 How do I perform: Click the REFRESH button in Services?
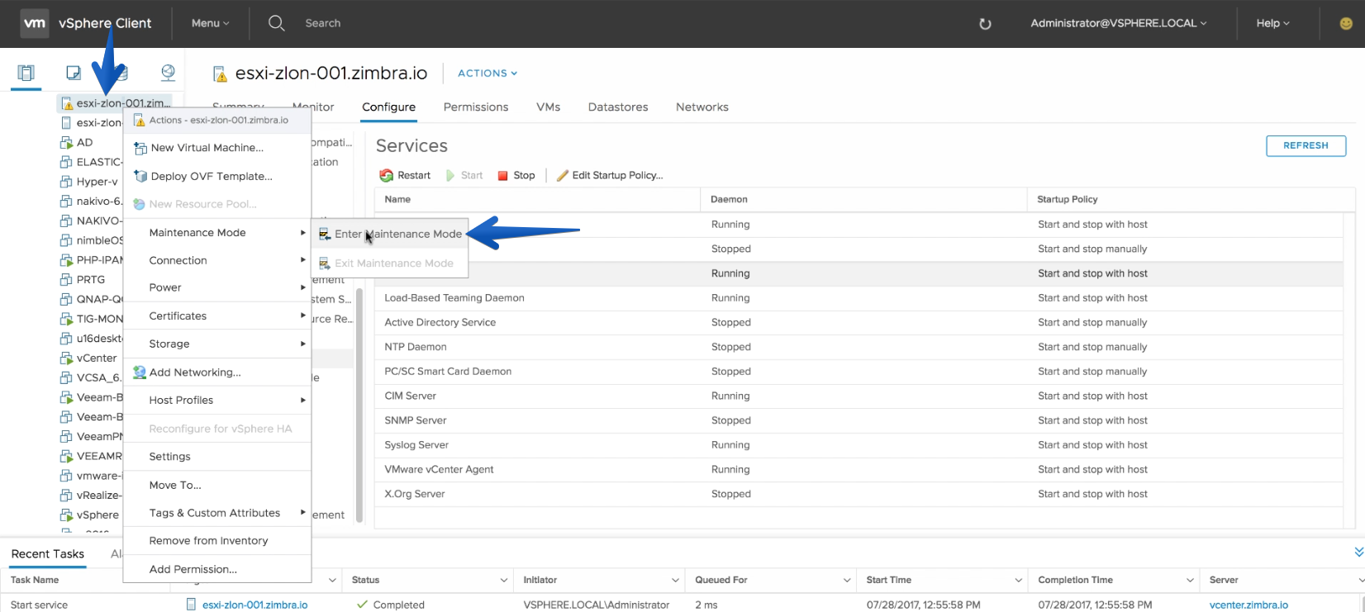(x=1306, y=145)
